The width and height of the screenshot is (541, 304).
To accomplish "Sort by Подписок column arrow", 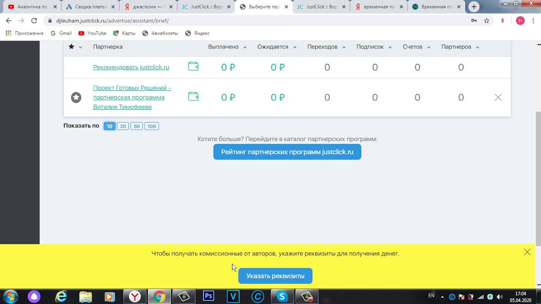I will (x=390, y=47).
